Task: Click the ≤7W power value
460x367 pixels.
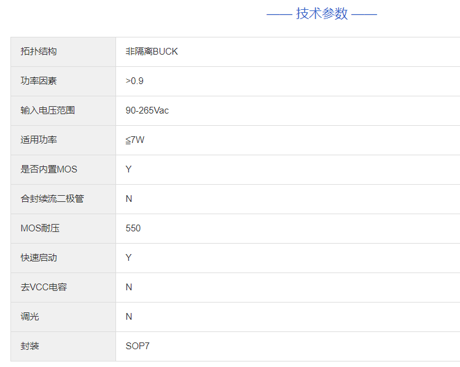Action: (x=135, y=140)
